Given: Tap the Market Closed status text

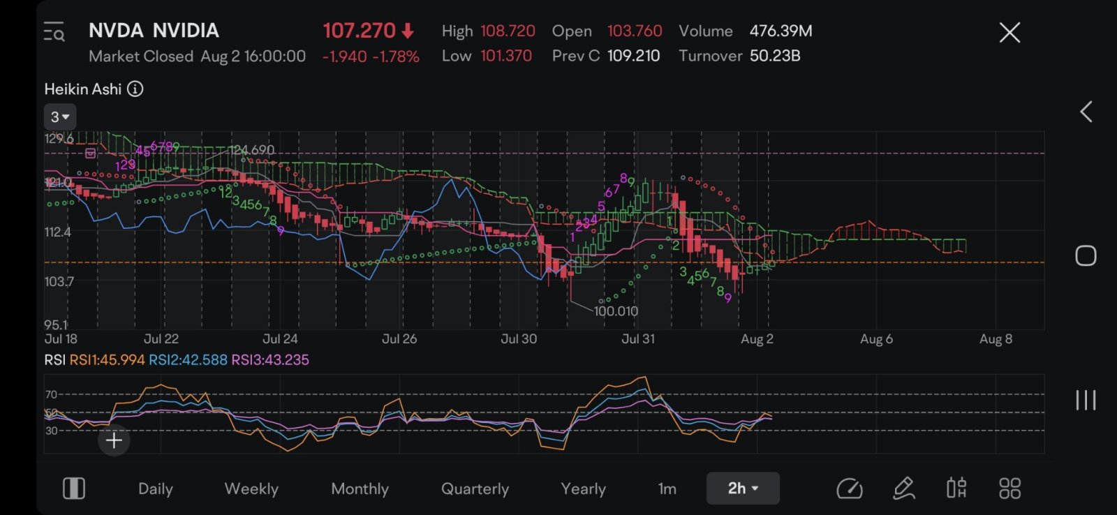Looking at the screenshot, I should 141,56.
